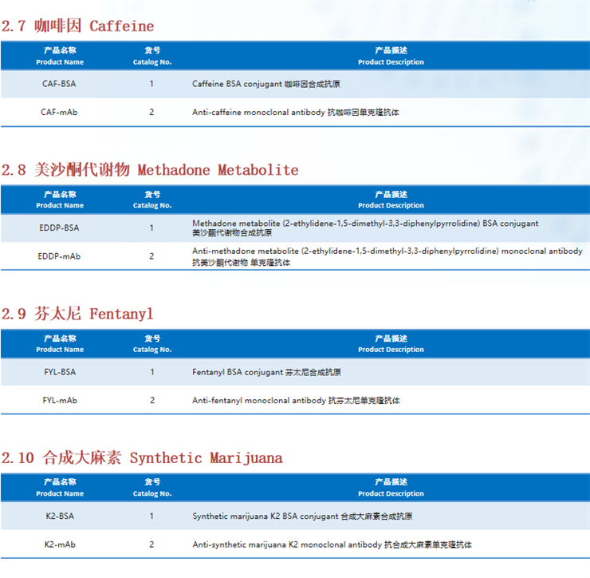This screenshot has height=578, width=590.
Task: Click the EDDP-mAb product name
Action: click(x=59, y=256)
